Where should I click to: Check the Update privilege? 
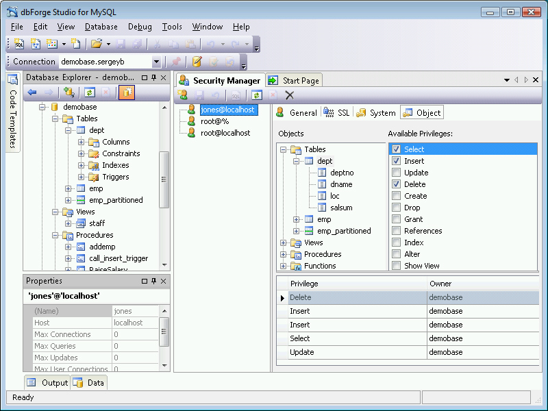coord(396,173)
